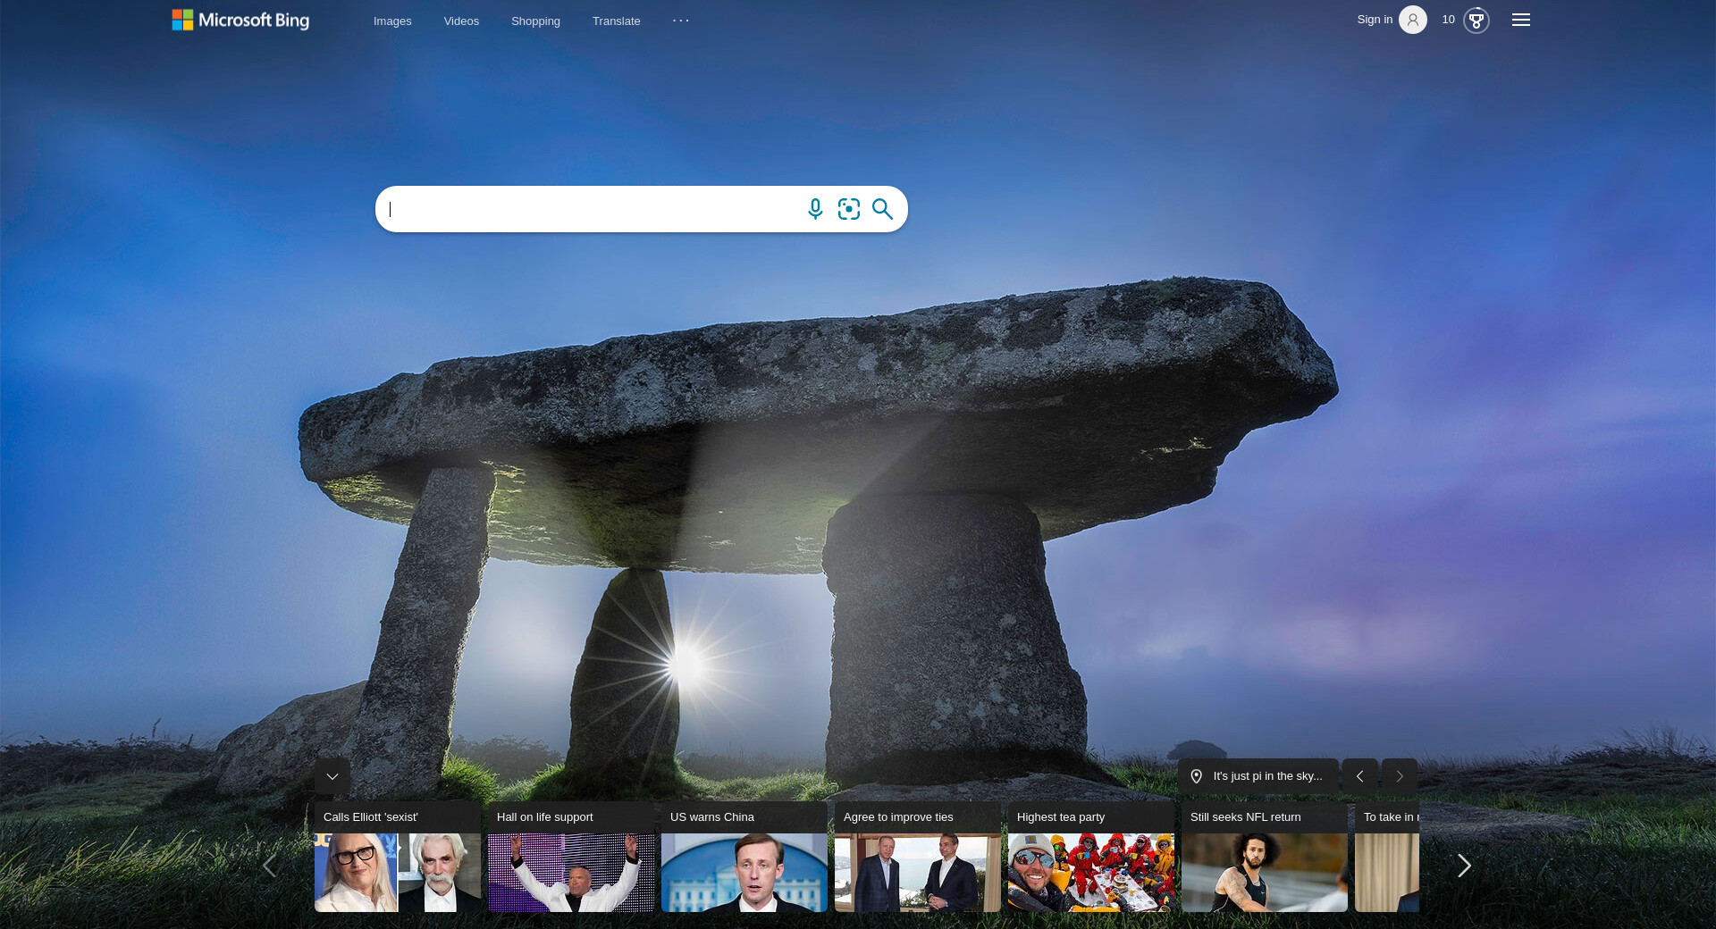1716x929 pixels.
Task: Click the Microsoft Bing logo
Action: tap(240, 20)
